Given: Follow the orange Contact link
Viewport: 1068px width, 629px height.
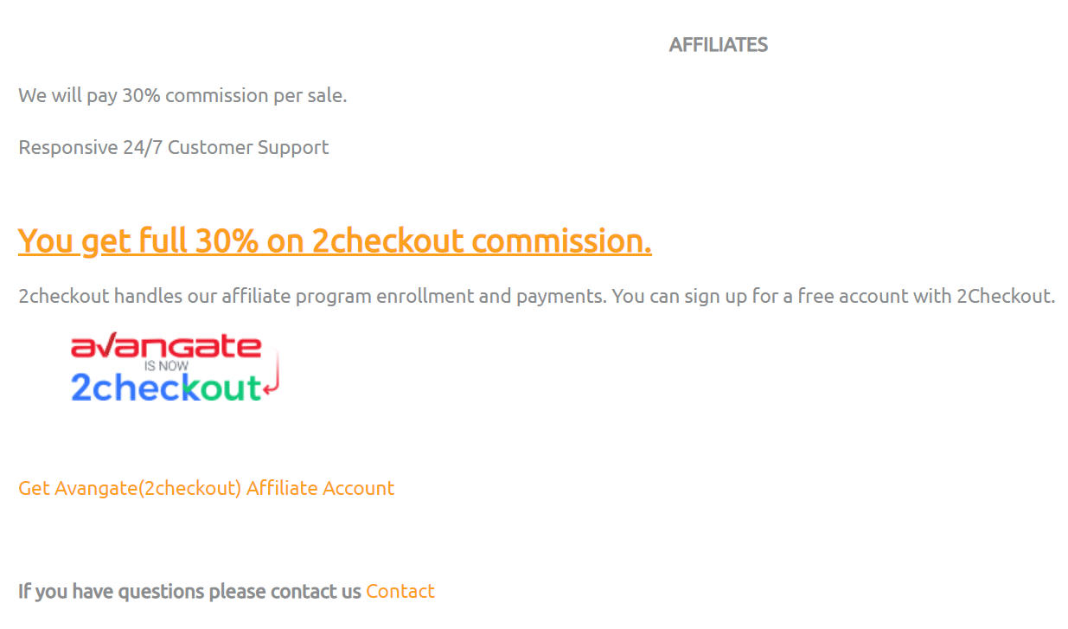Looking at the screenshot, I should coord(400,591).
